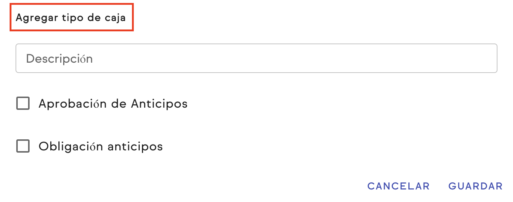Viewport: 513px width, 202px height.
Task: Toggle the square box beside Obligación anticipos
Action: 23,146
